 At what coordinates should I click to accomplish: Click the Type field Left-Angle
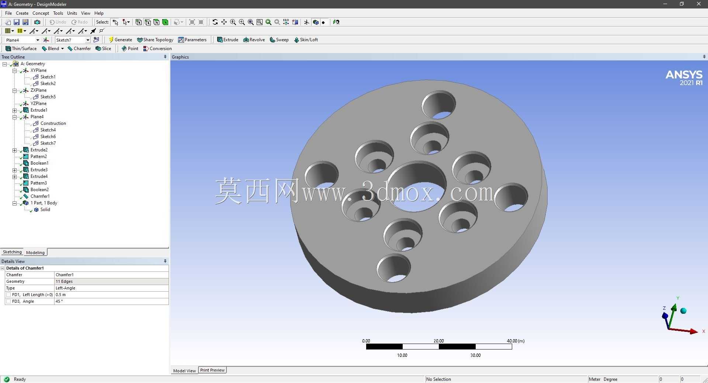pyautogui.click(x=111, y=288)
